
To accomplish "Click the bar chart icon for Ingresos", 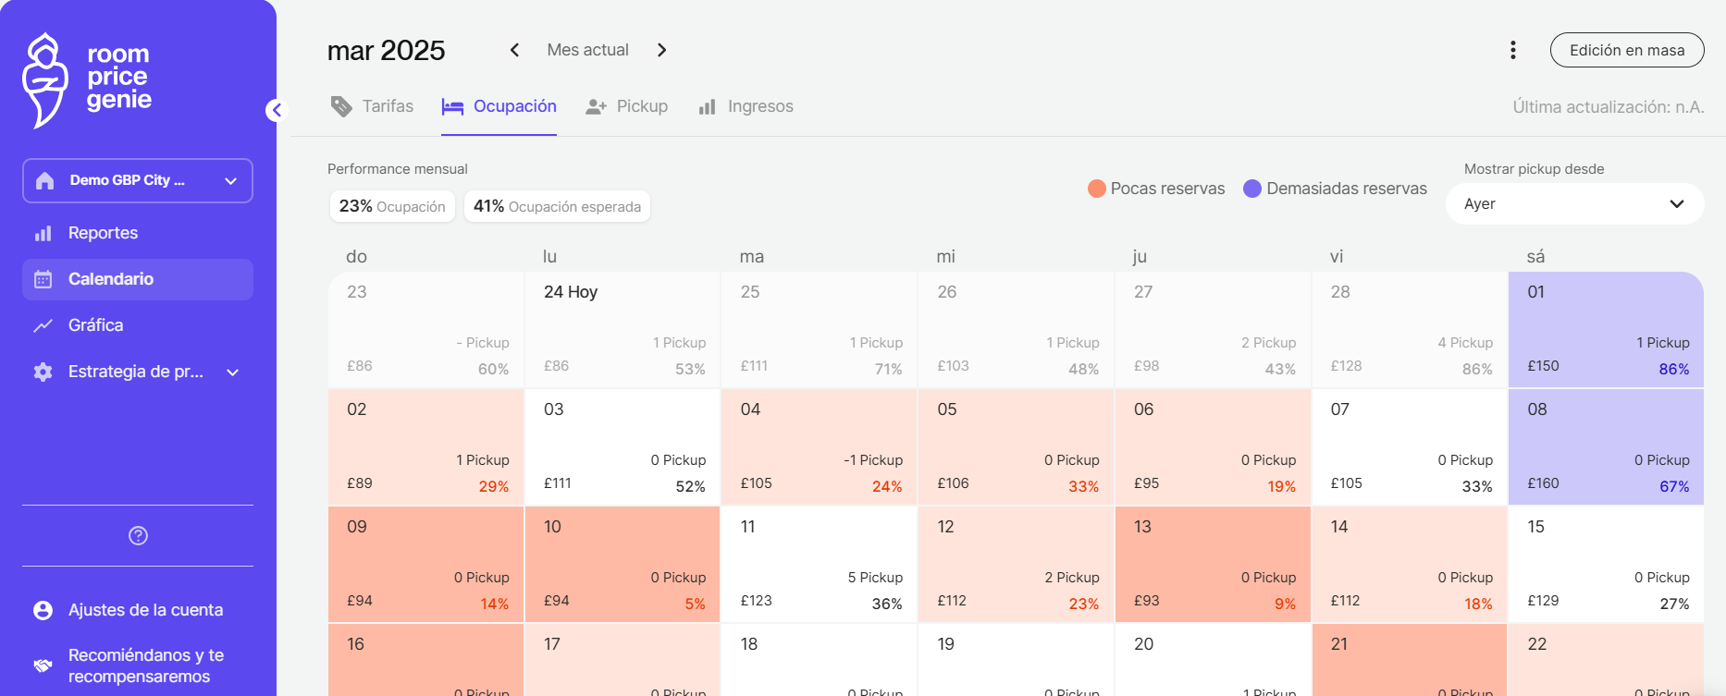I will 708,107.
